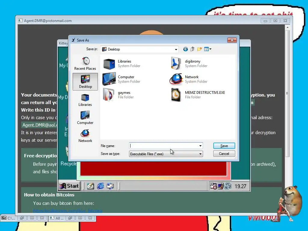Select the Libraries system folder icon in file list
308x231 pixels.
click(109, 64)
